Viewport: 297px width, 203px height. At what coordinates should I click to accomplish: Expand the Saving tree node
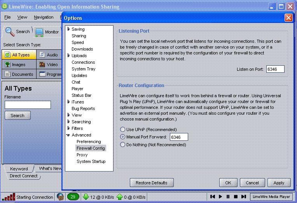tap(69, 29)
